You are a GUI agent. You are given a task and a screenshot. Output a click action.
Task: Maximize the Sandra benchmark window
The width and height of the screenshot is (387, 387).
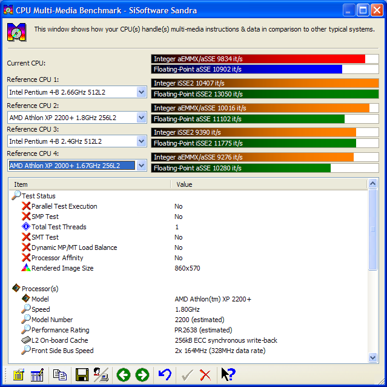point(363,10)
